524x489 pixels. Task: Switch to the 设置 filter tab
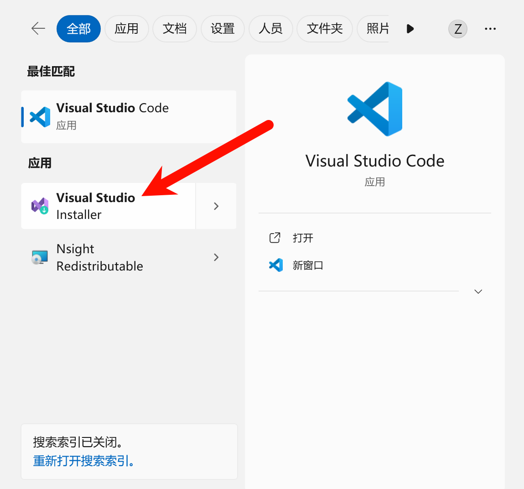pos(223,29)
